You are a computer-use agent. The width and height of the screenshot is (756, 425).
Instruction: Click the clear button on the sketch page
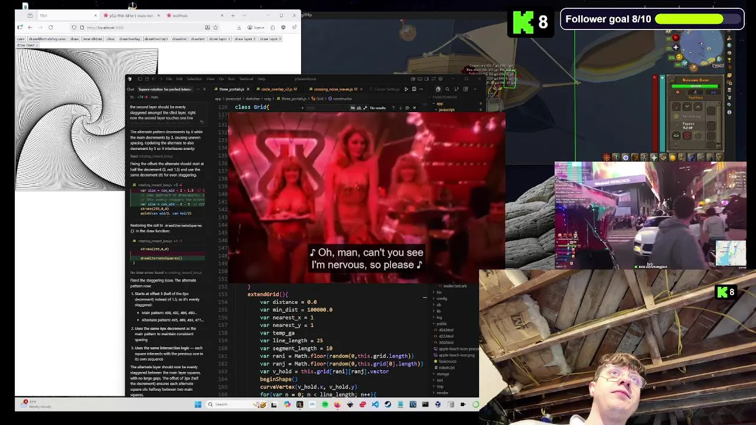coord(110,39)
